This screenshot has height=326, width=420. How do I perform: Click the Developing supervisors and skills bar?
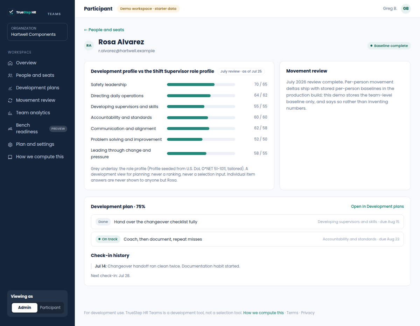point(201,106)
